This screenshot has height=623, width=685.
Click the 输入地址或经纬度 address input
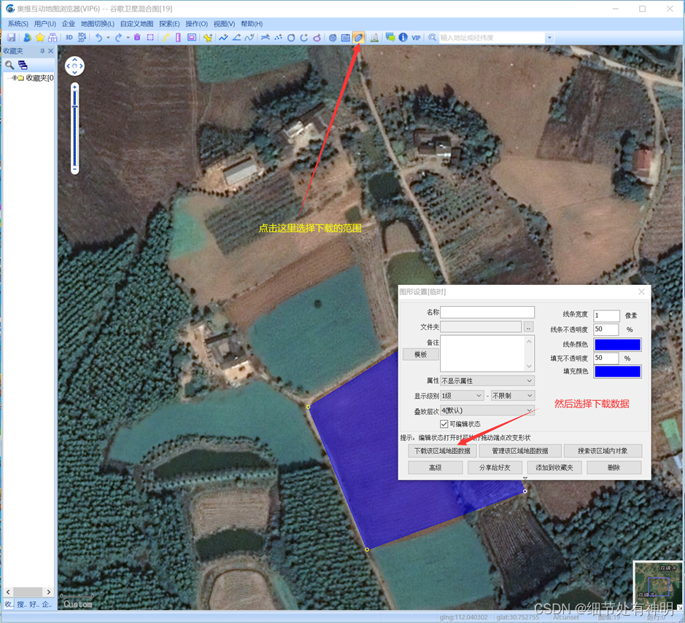tap(492, 38)
